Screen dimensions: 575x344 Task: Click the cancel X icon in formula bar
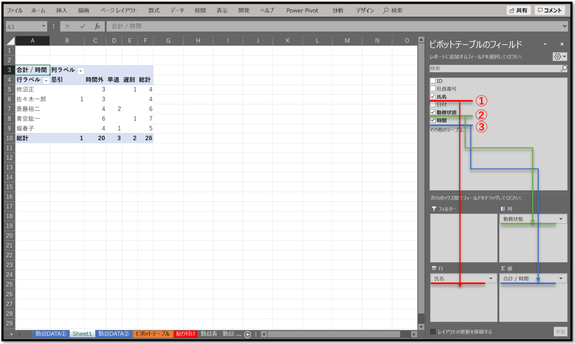point(68,26)
